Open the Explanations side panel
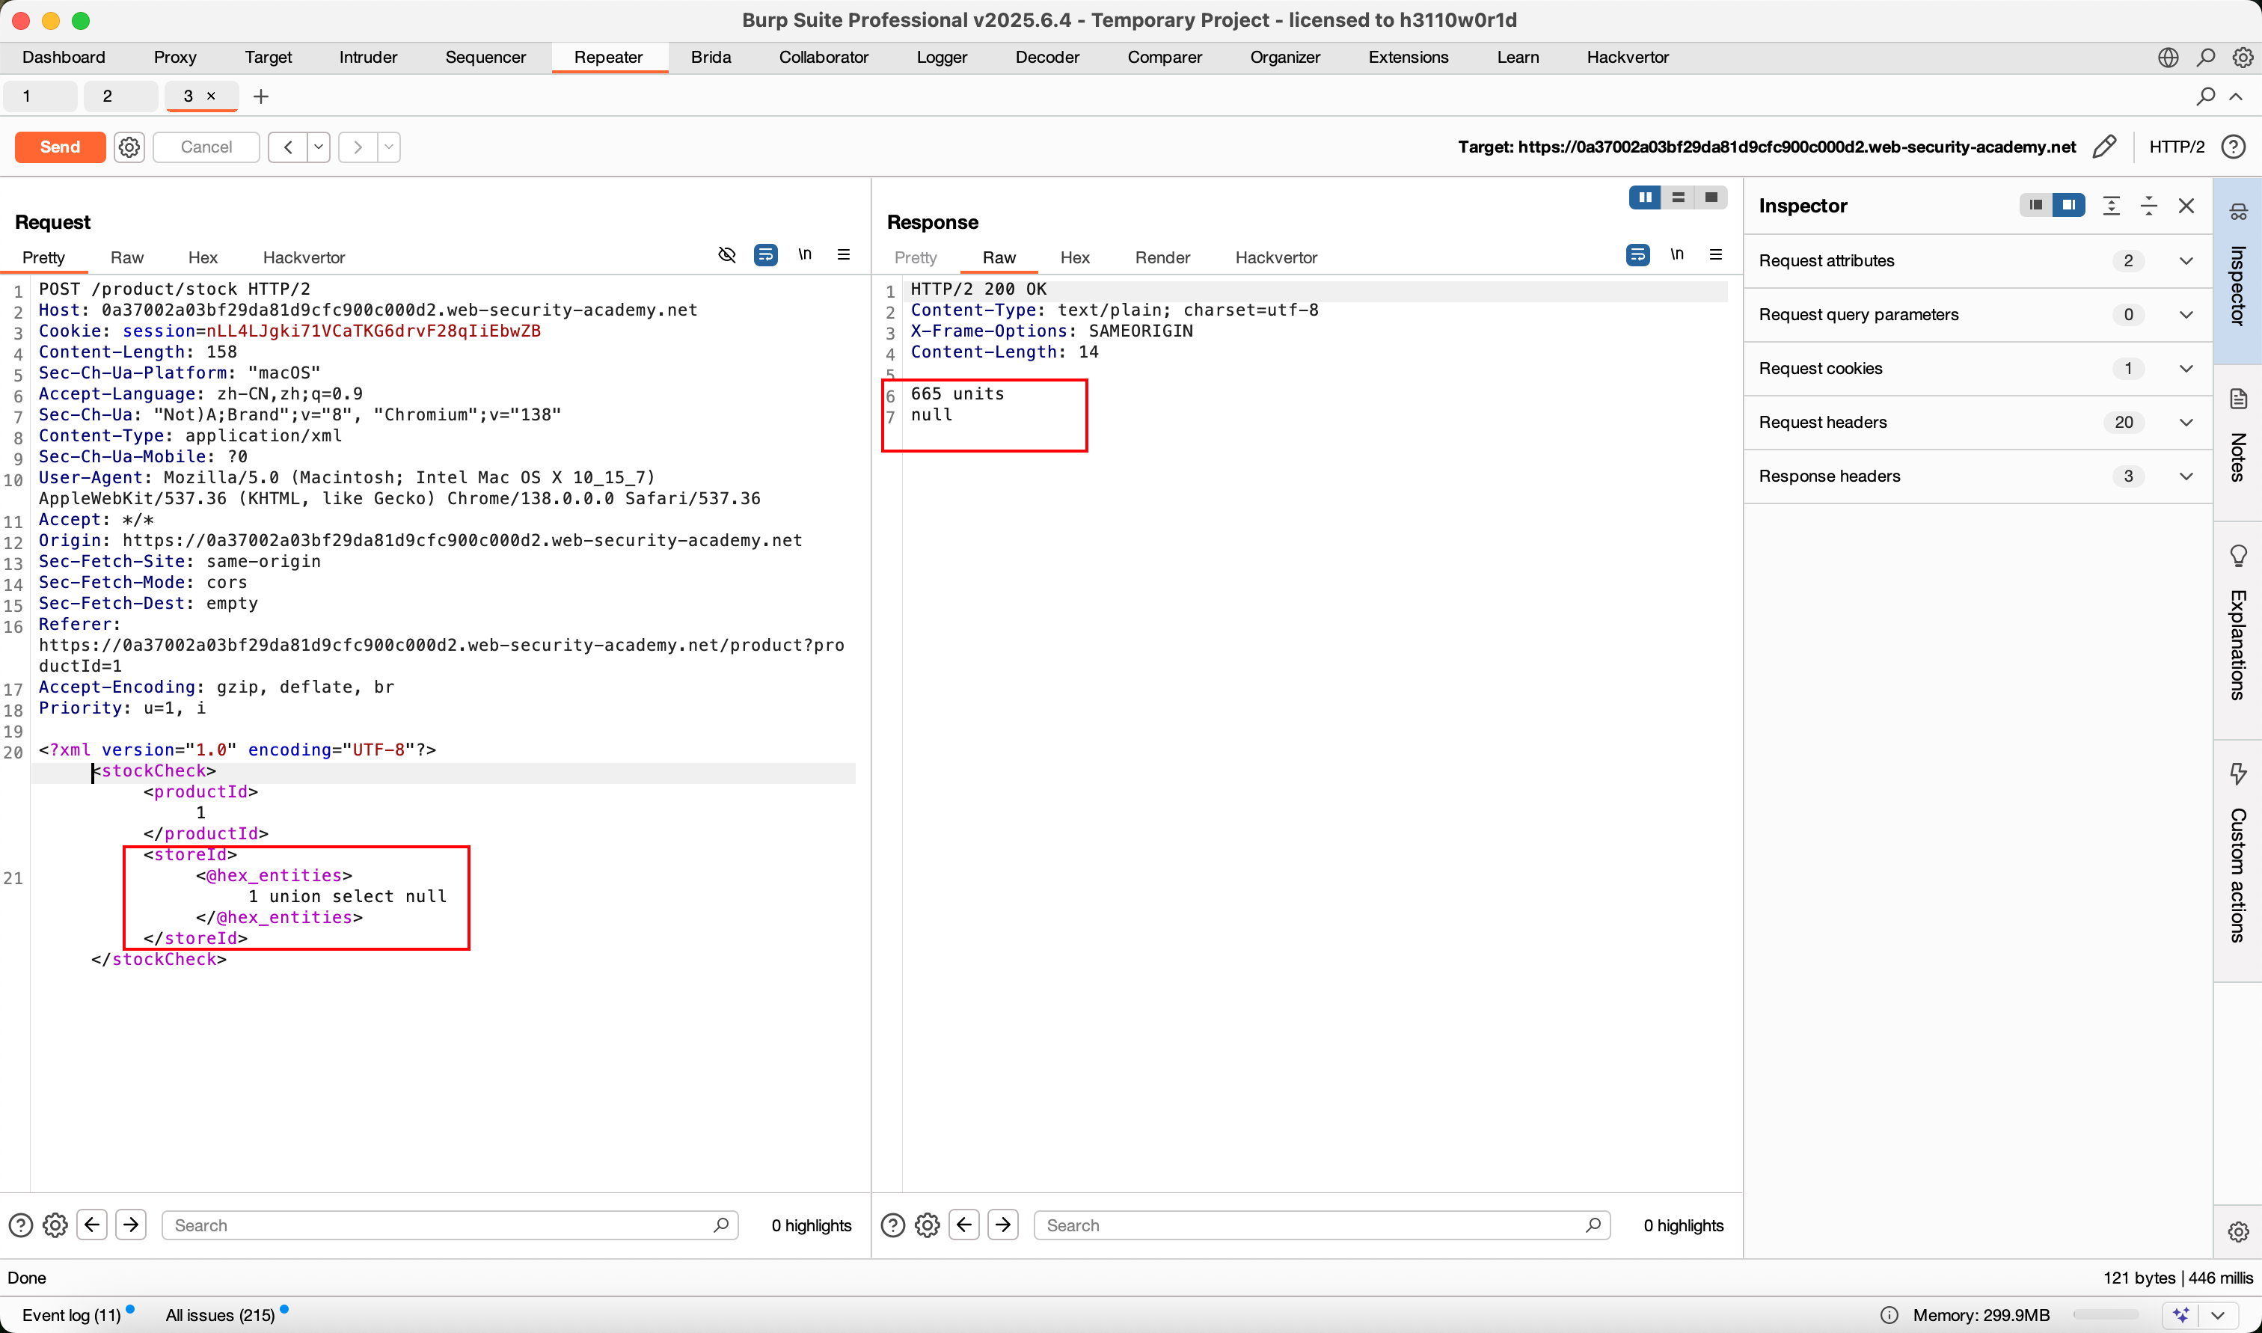The height and width of the screenshot is (1333, 2262). (x=2238, y=629)
